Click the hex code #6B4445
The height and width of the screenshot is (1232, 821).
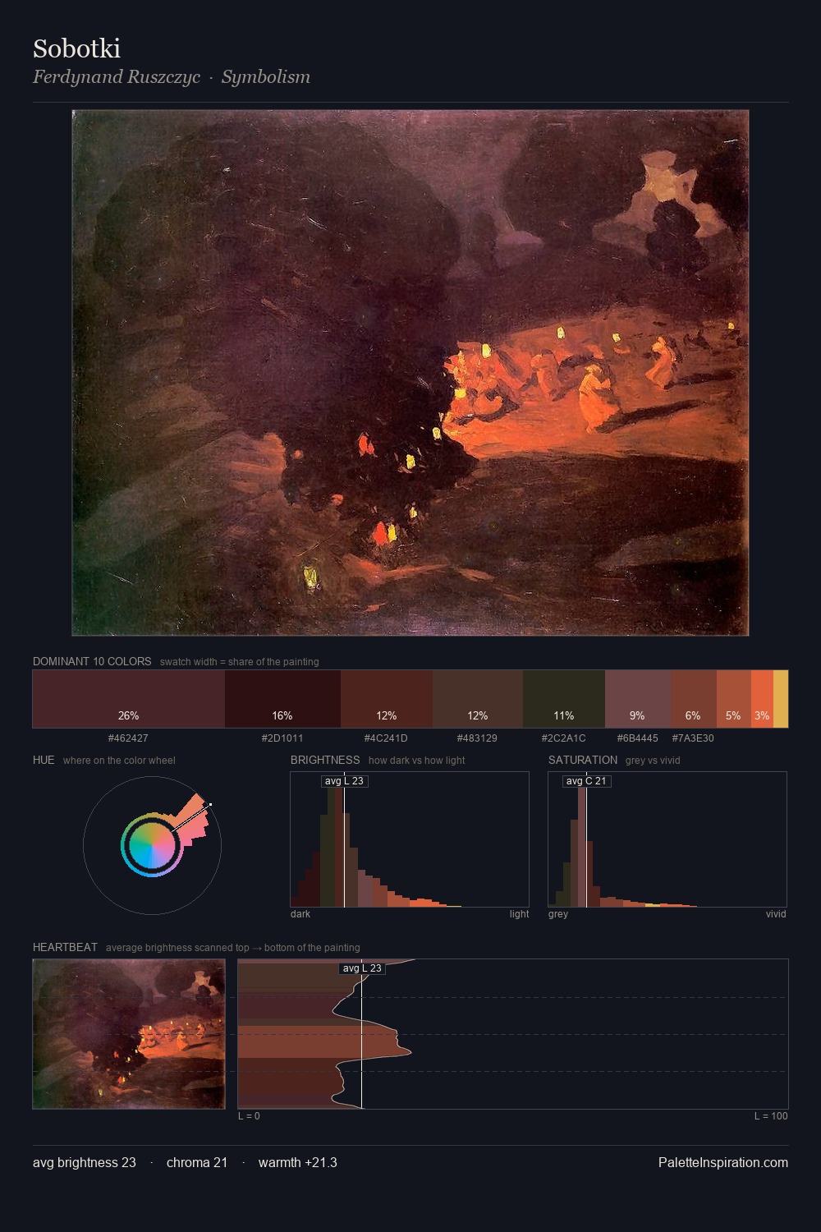point(638,738)
